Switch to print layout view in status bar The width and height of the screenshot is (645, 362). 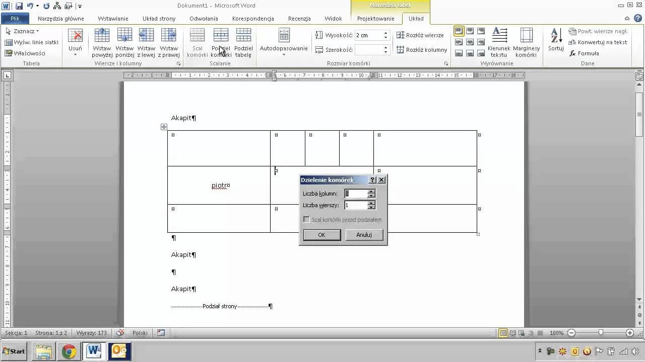click(503, 333)
